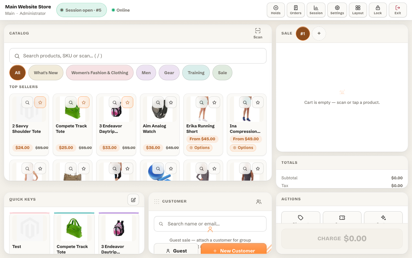Screen dimensions: 412x258
Task: Toggle favorite star on Ina Compression short
Action: click(258, 102)
